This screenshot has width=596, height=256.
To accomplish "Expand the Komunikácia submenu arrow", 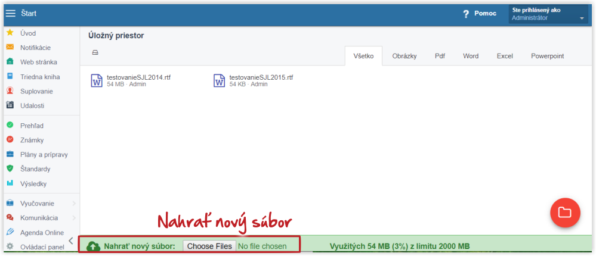I will pos(74,218).
